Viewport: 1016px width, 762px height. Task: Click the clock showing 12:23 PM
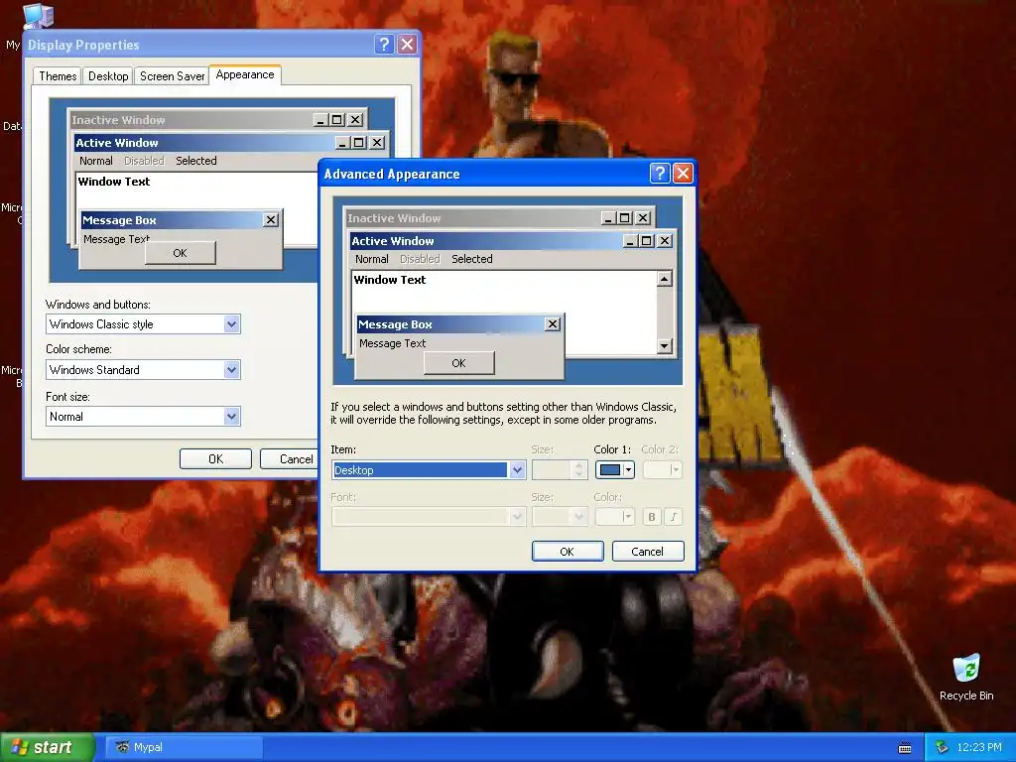979,748
